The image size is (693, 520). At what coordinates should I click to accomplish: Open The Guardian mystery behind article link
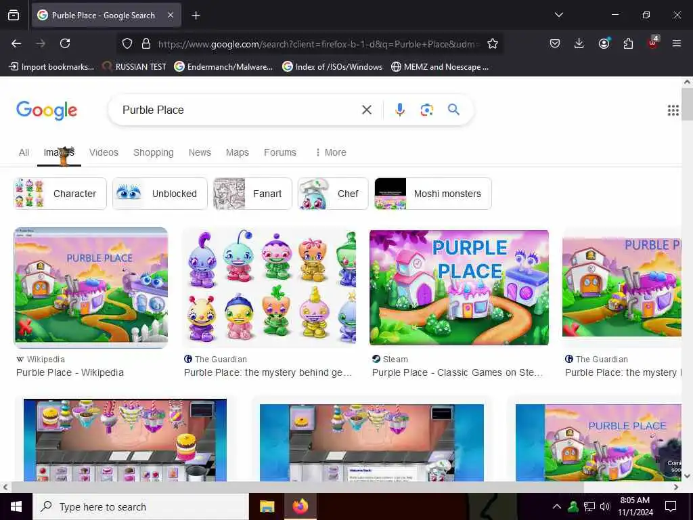click(268, 373)
